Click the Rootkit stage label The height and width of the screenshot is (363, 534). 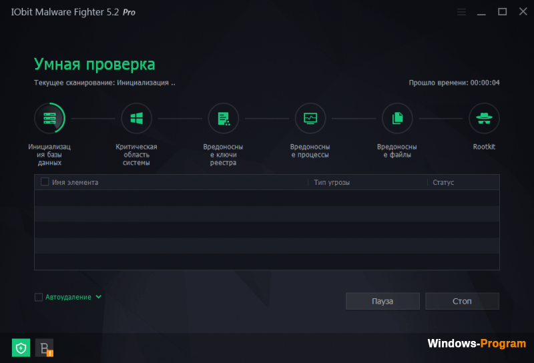[484, 147]
